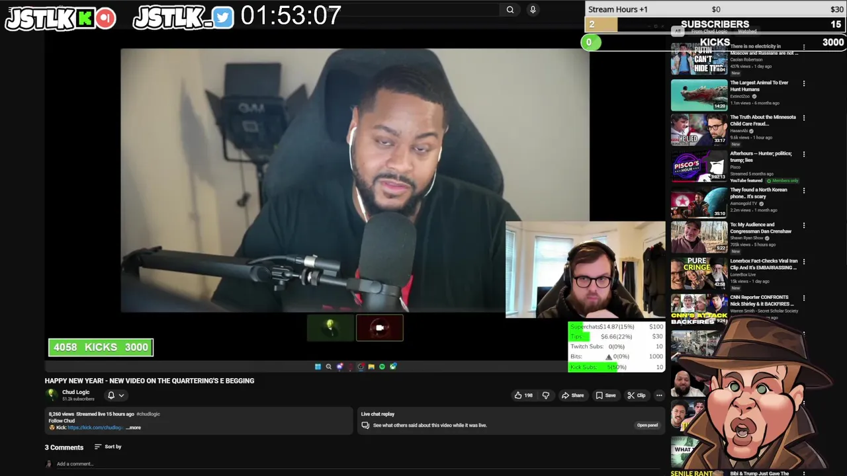Open options menu for Minnesota Child Care Fraud video
Image resolution: width=847 pixels, height=476 pixels.
(x=804, y=118)
